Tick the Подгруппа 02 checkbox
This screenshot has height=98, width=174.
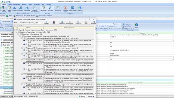coord(25,48)
